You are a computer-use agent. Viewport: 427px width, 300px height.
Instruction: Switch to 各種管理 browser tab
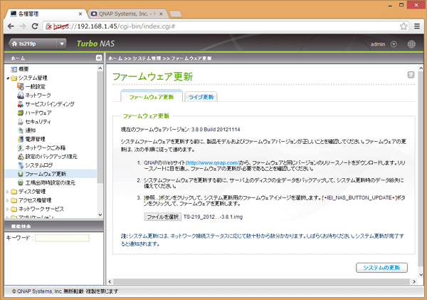(46, 14)
